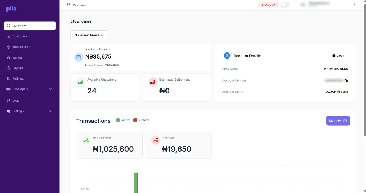
Task: Expand the Developers submenu chevron
Action: pos(51,89)
